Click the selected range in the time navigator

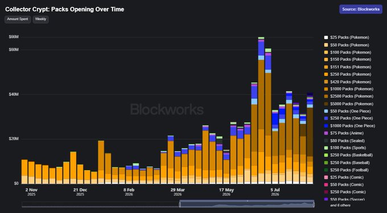click(x=247, y=204)
